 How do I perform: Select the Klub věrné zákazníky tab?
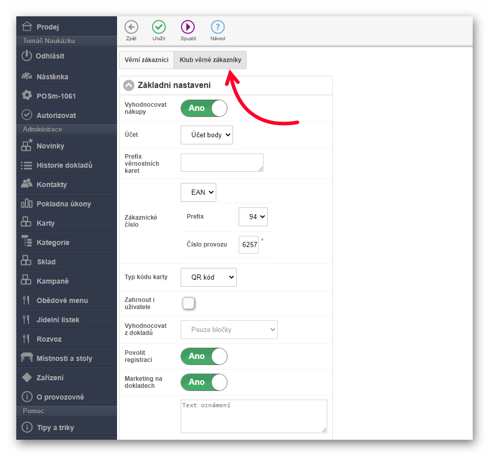[x=210, y=60]
